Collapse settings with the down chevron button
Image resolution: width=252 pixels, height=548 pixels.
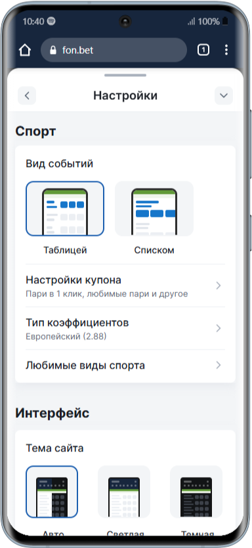click(224, 95)
